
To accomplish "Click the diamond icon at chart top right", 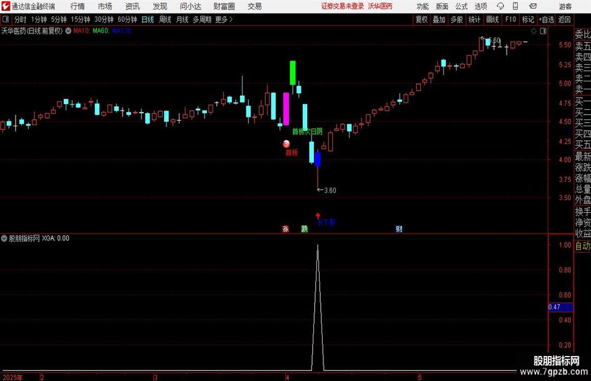I will click(x=533, y=31).
